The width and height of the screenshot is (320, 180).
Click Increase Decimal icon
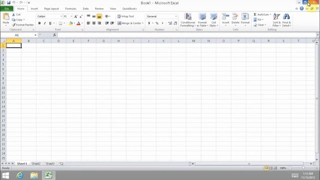pyautogui.click(x=170, y=23)
